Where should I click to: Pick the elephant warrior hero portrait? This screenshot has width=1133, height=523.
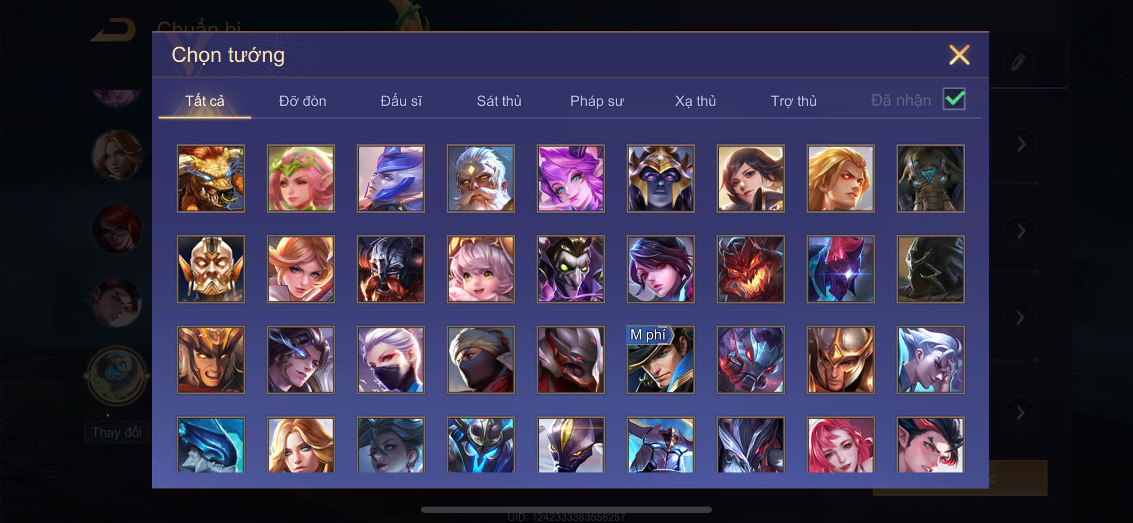tap(930, 179)
